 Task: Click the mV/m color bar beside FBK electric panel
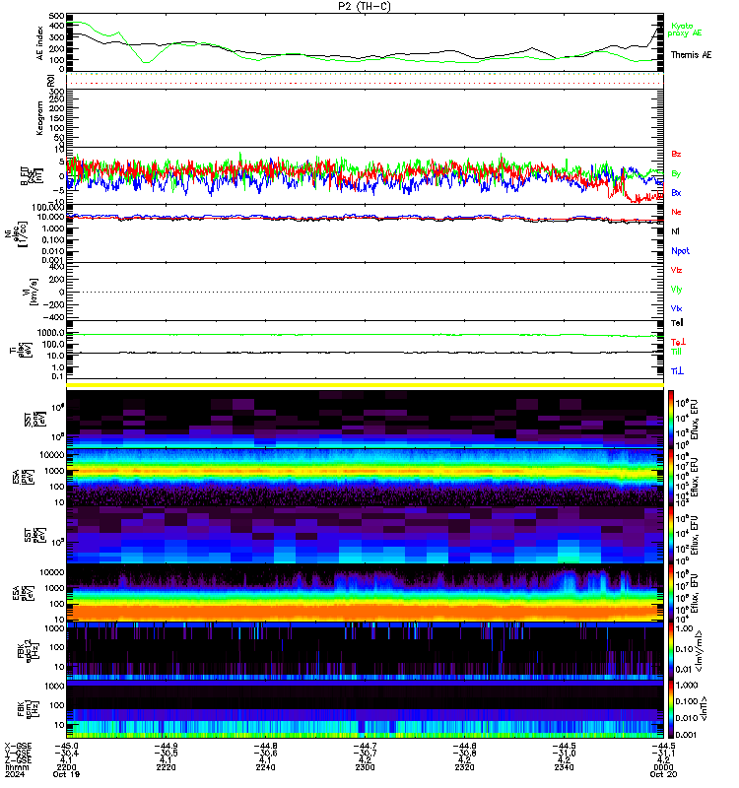pyautogui.click(x=671, y=651)
